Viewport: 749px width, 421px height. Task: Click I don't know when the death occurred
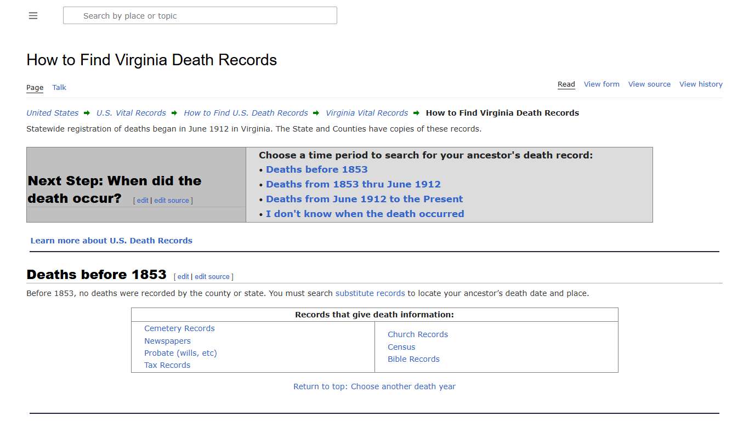tap(365, 214)
